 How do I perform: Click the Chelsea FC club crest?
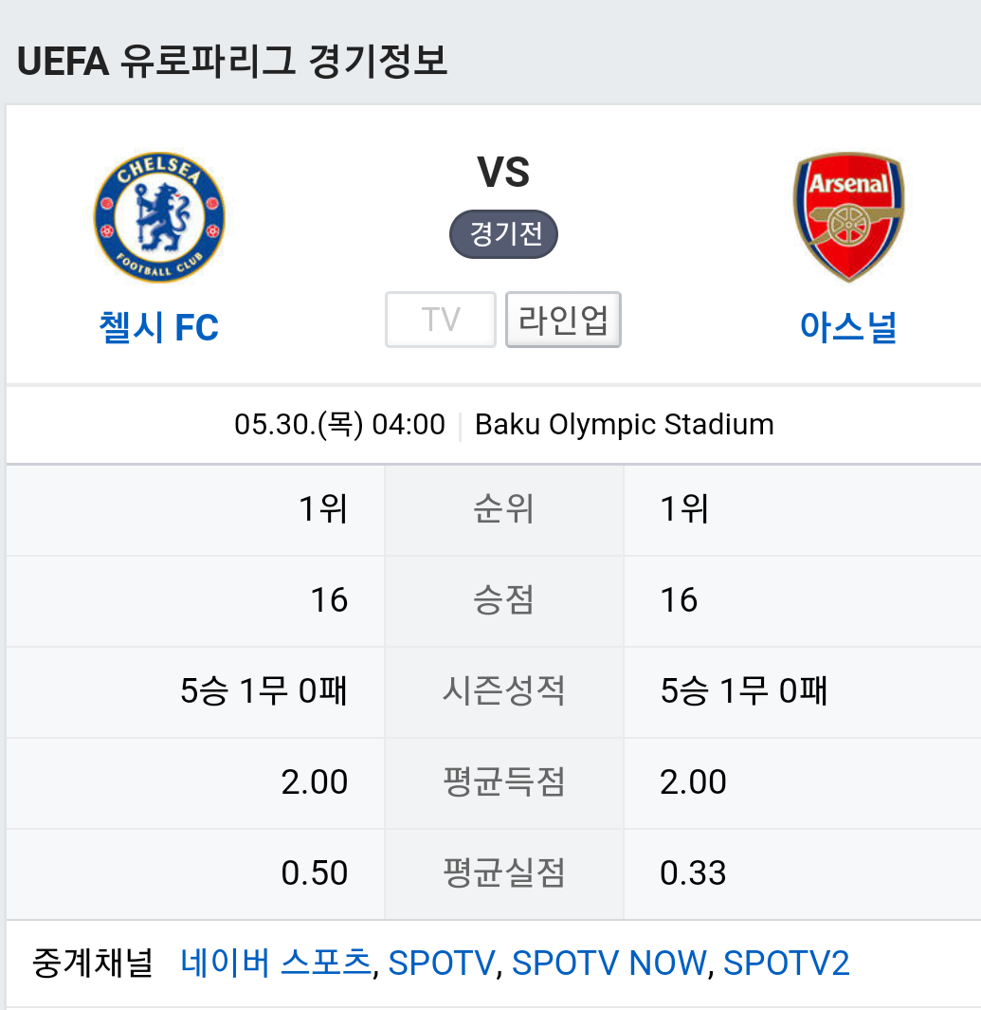[x=159, y=218]
